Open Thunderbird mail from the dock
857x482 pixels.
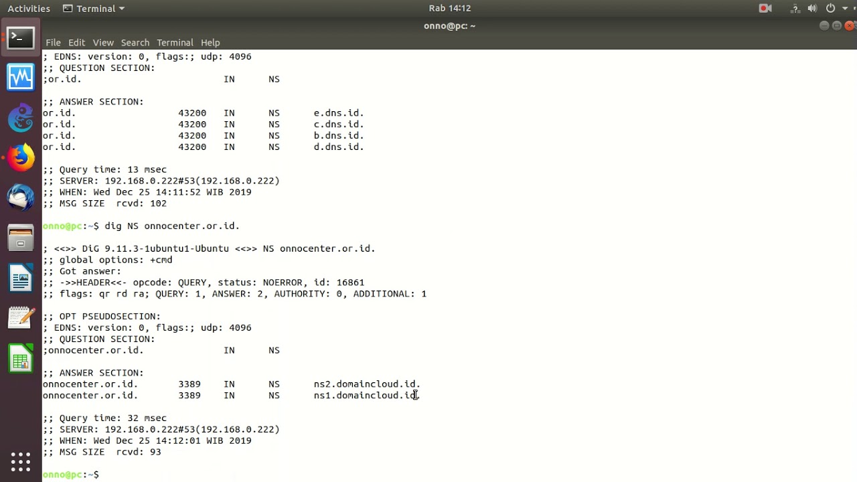coord(21,198)
